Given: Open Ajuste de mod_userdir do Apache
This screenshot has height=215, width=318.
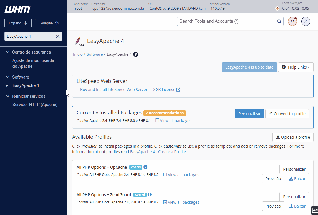Looking at the screenshot, I should click(33, 63).
